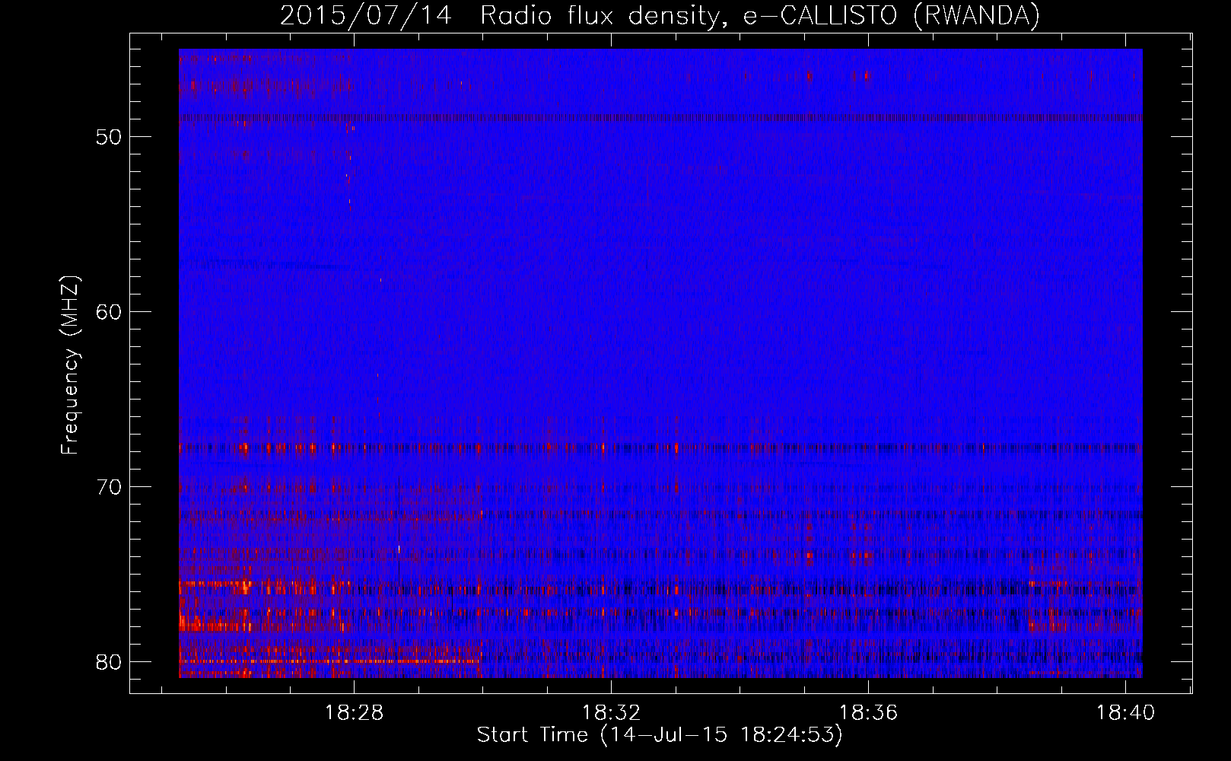Screen dimensions: 1231x761
Task: Click the plot title 'Radio flux density, e-CALLISTO (RWANDA)'
Action: [x=760, y=15]
